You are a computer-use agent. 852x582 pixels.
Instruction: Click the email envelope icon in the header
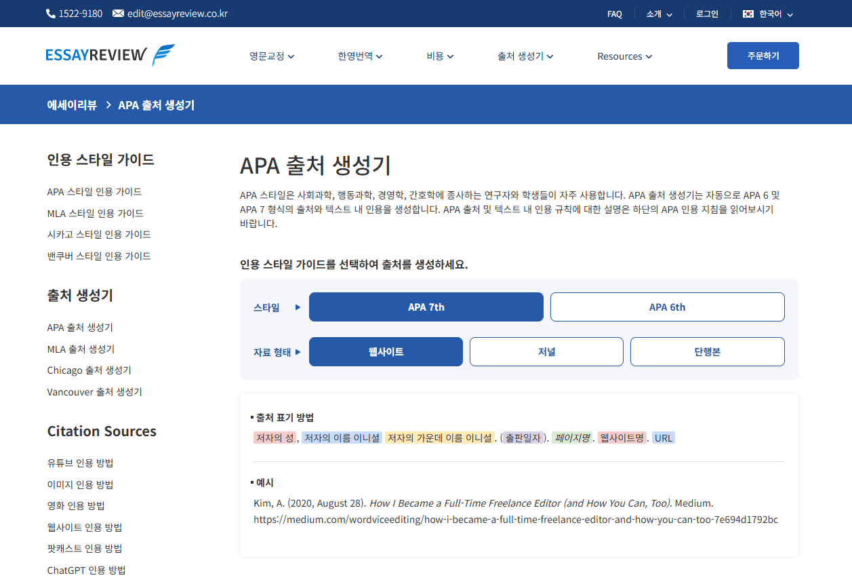pos(119,13)
